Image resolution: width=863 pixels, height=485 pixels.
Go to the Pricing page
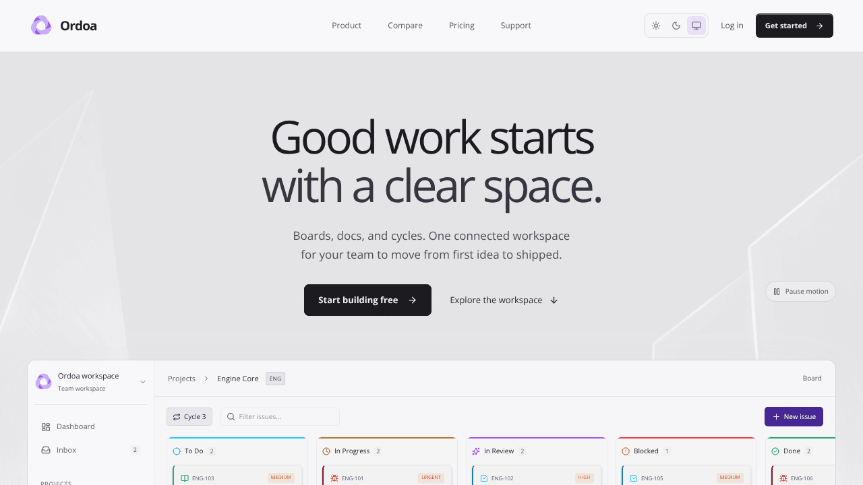pyautogui.click(x=462, y=26)
